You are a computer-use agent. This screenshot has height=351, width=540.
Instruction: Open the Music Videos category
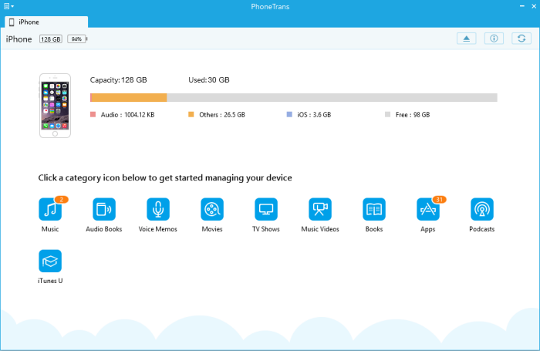click(x=320, y=209)
